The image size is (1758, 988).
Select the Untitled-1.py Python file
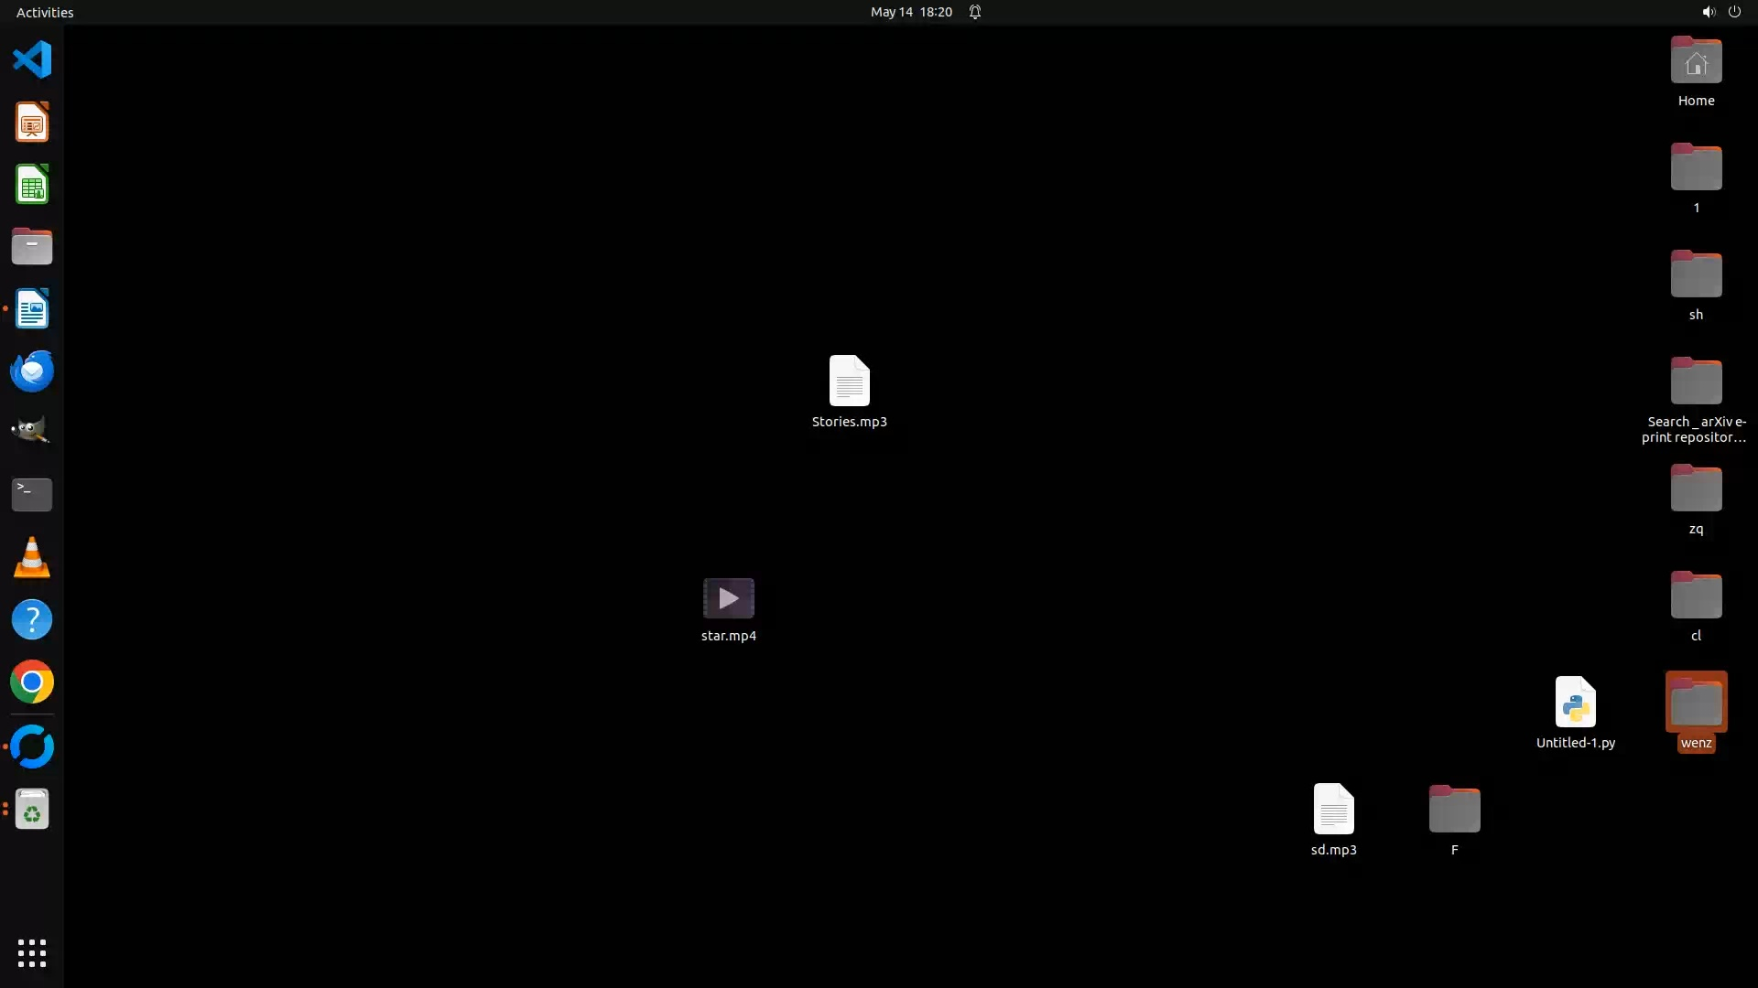click(x=1575, y=703)
